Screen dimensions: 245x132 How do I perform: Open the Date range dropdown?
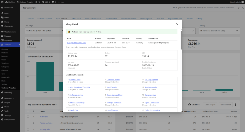[44, 31]
